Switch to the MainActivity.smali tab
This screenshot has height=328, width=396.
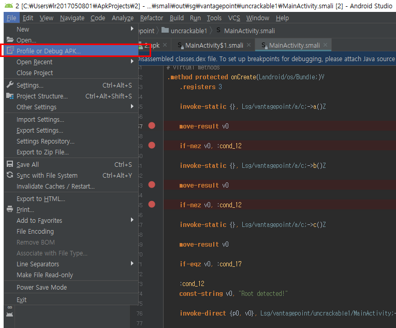point(294,45)
